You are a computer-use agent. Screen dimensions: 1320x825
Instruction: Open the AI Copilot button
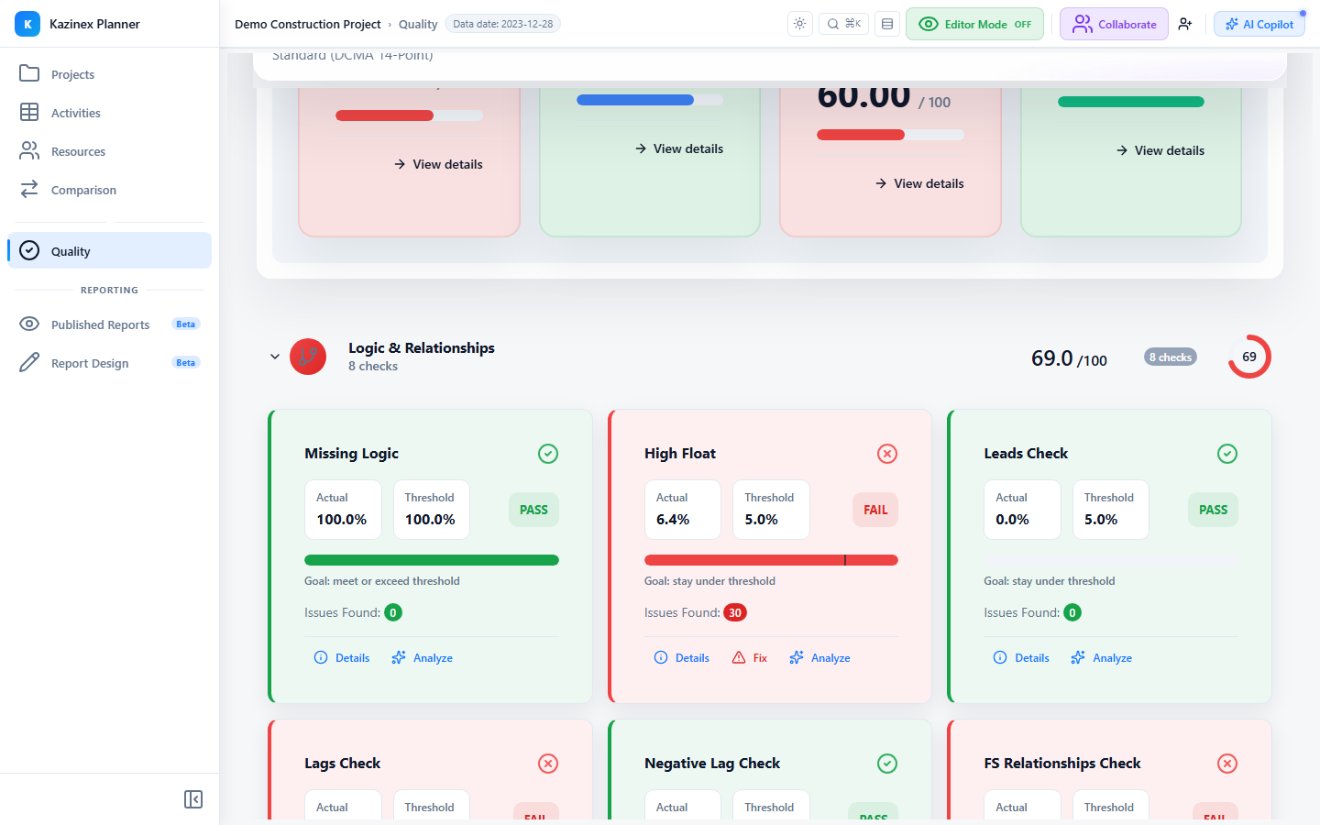[1259, 24]
